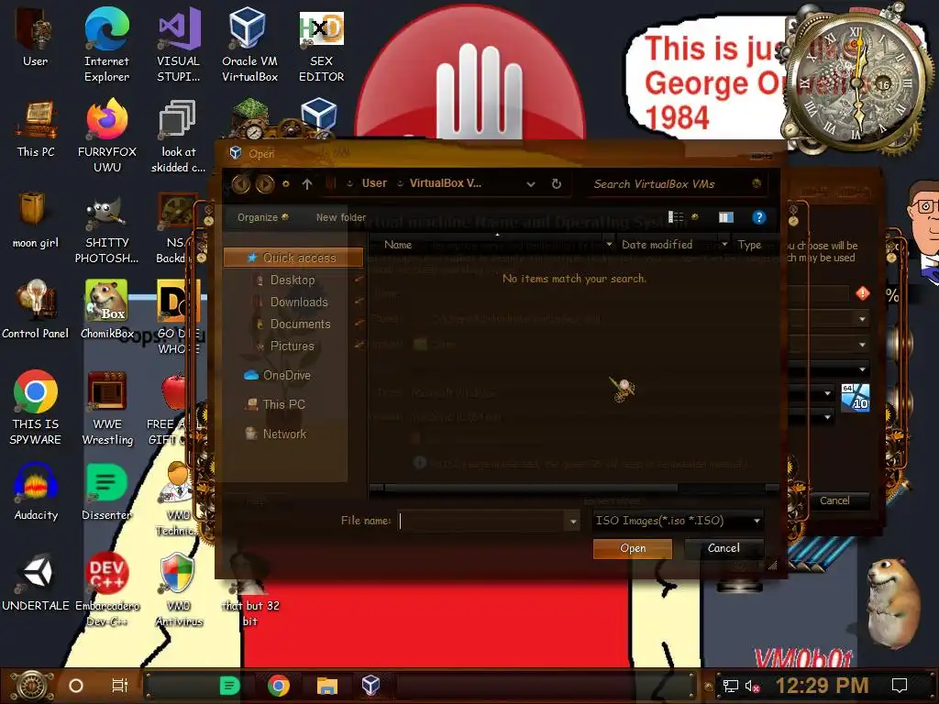Launch SHITTY PHOTOSH... GIMP icon
This screenshot has height=704, width=939.
coord(106,227)
